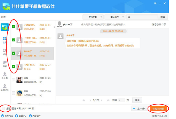Screen dimensions: 176x119
Task: Click the 上一步 back button
Action: pos(139,108)
